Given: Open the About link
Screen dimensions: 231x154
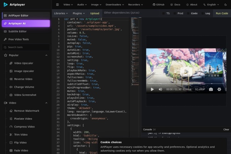Looking at the screenshot, I should [192, 5].
